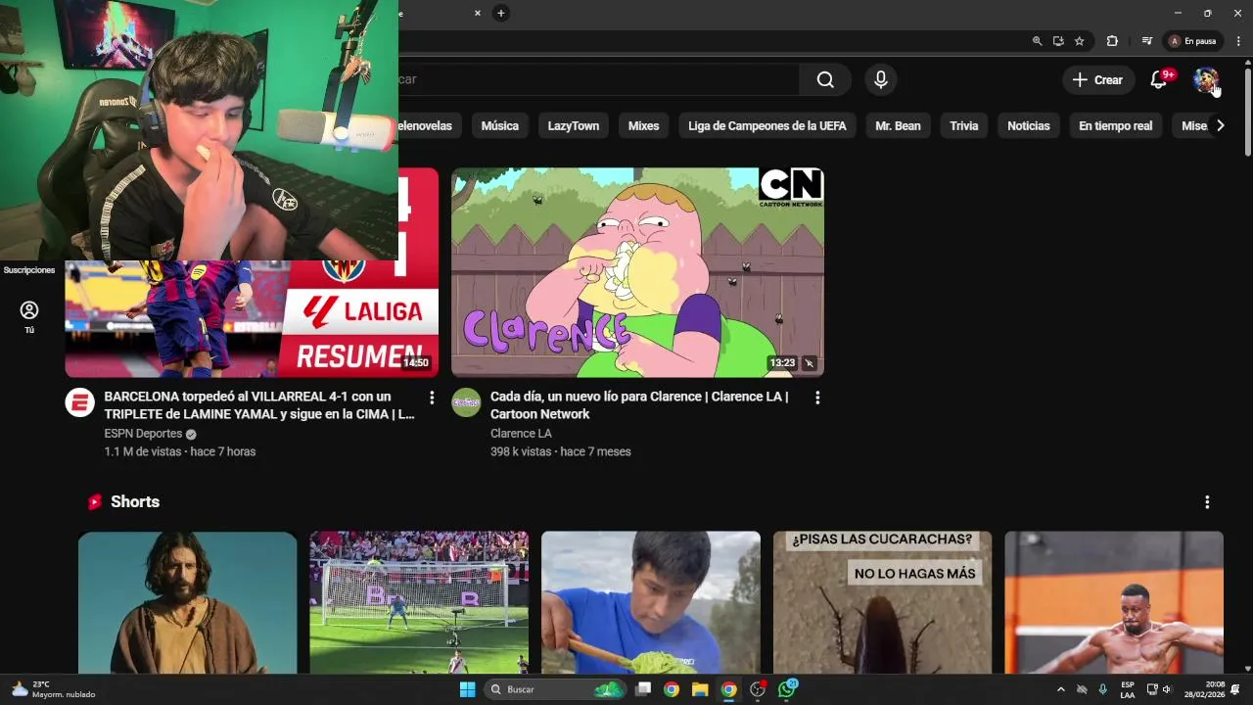Select the LazyTown filter chip
The height and width of the screenshot is (705, 1253).
pos(573,125)
